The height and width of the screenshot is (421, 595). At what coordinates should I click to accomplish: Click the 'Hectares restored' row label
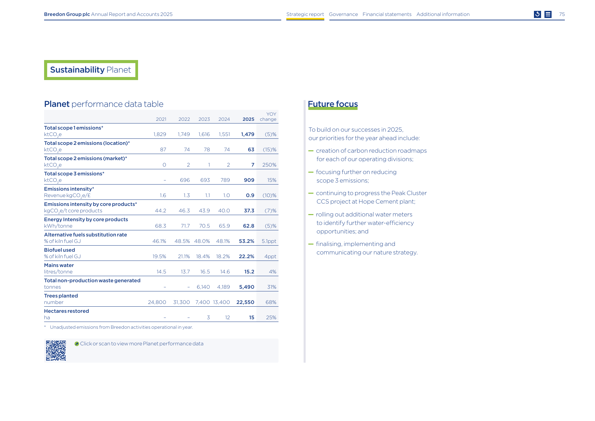[66, 311]
